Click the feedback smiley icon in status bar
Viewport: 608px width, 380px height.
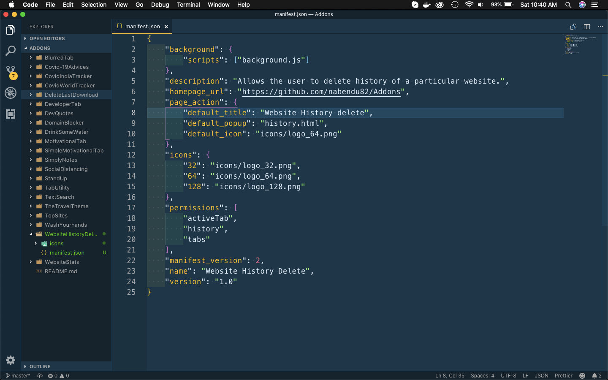(x=582, y=376)
